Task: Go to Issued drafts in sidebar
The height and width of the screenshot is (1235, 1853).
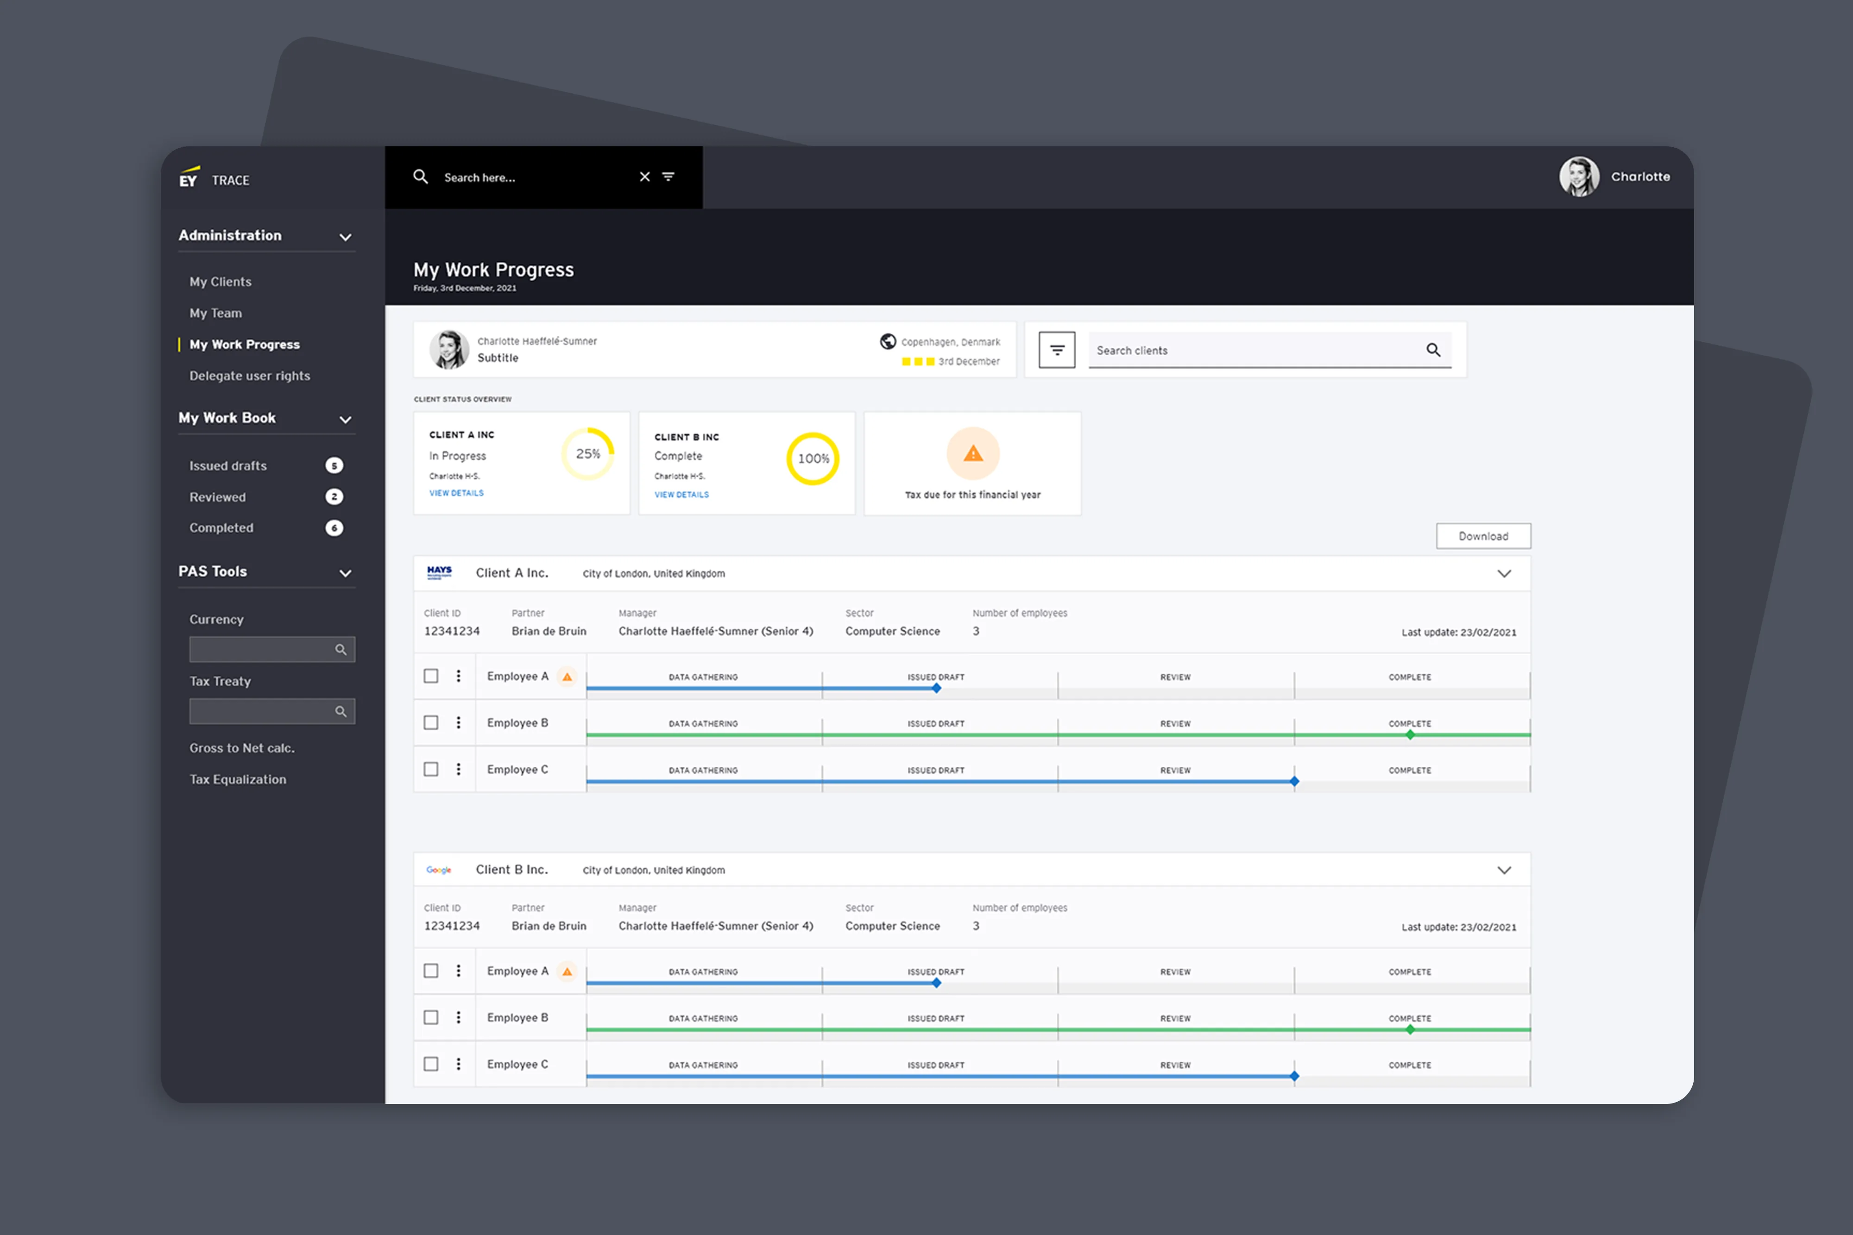Action: [227, 465]
